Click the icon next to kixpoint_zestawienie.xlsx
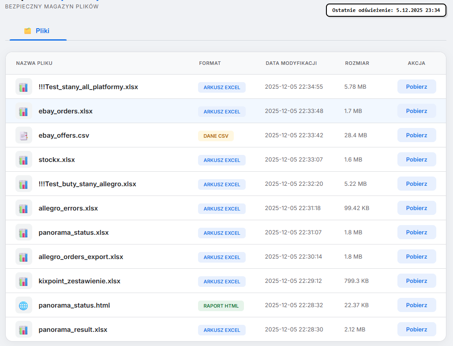Screen dimensions: 453x346 (24, 281)
